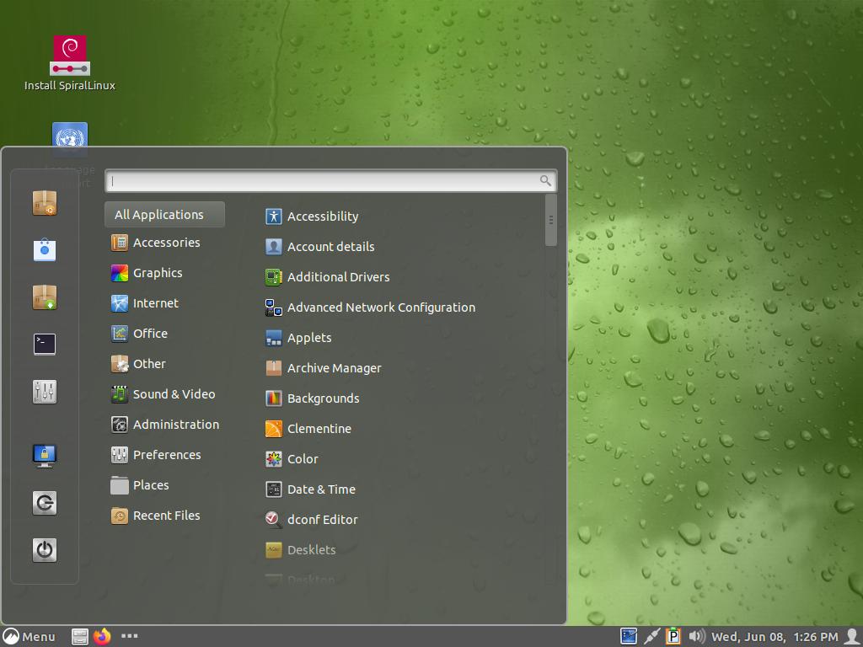Select the Other category
Image resolution: width=863 pixels, height=647 pixels.
[x=137, y=364]
